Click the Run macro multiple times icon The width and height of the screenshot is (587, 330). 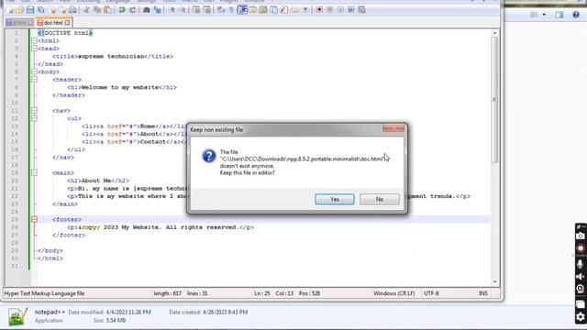[x=350, y=10]
